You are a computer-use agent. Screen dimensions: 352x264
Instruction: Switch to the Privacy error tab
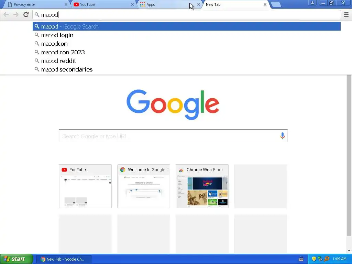tap(36, 4)
